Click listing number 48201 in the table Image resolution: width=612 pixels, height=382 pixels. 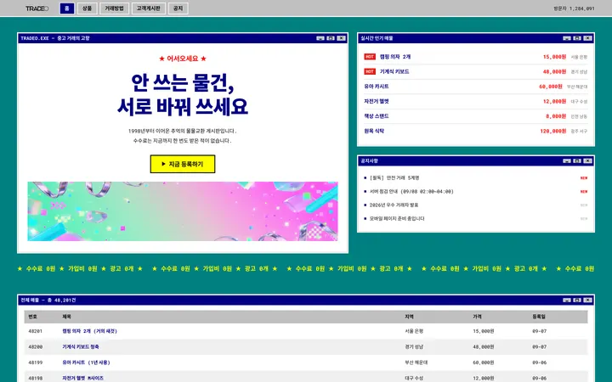pos(36,331)
